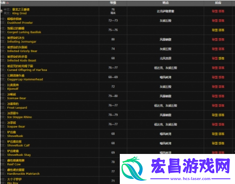
Task: Click the level value 79—80
Action: tap(113, 96)
